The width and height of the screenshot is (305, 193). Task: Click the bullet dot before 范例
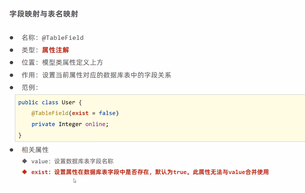point(12,87)
